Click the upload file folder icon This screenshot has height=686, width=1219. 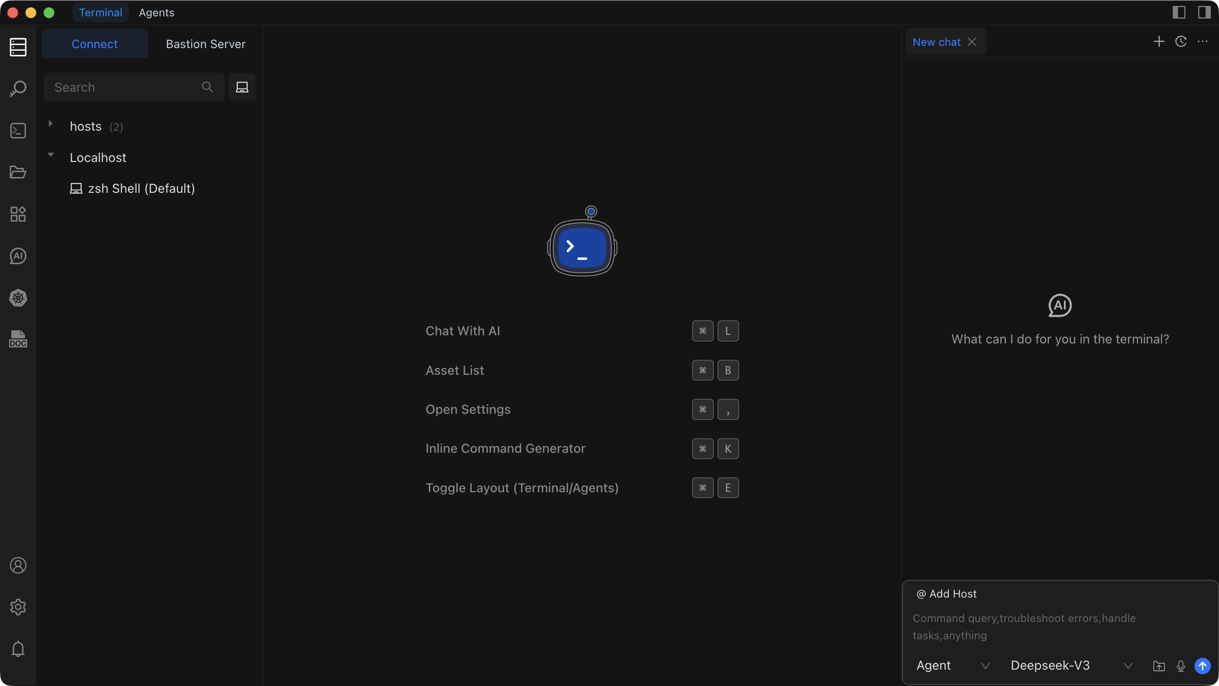click(x=1159, y=666)
